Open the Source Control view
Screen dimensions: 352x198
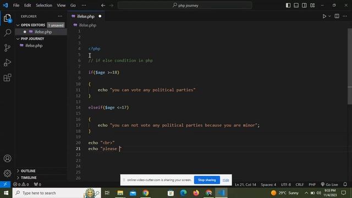point(7,48)
